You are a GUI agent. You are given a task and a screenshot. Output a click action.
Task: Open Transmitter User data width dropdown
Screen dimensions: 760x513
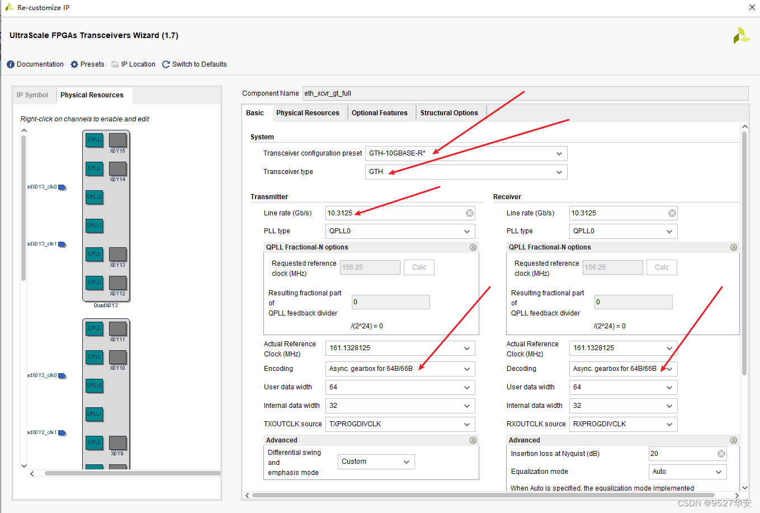pos(400,387)
